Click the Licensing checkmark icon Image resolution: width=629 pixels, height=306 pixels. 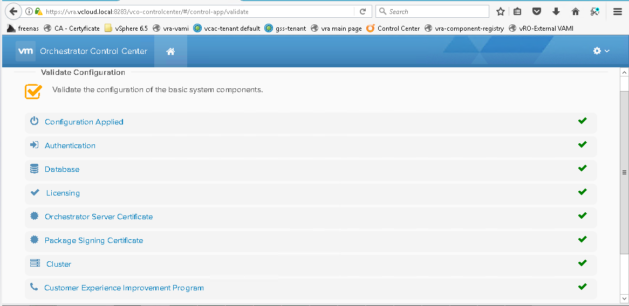tap(35, 192)
